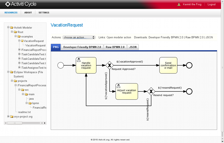Click the Send confirmation e-mail task box

tap(168, 65)
